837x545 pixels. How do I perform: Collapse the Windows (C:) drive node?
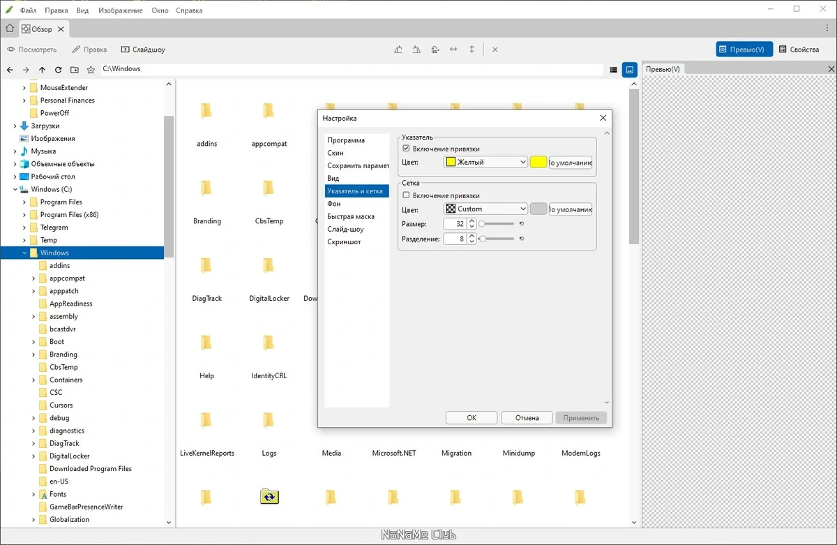(x=15, y=190)
